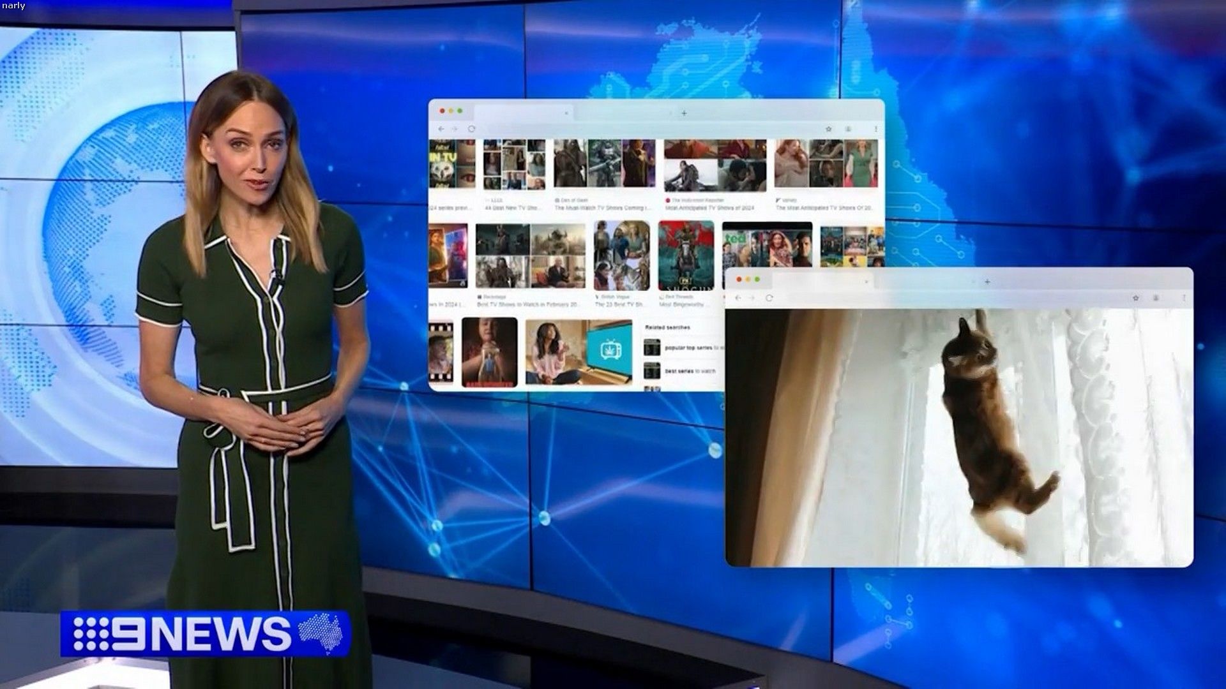The width and height of the screenshot is (1226, 689).
Task: Add new tab in upper browser window
Action: pyautogui.click(x=684, y=113)
